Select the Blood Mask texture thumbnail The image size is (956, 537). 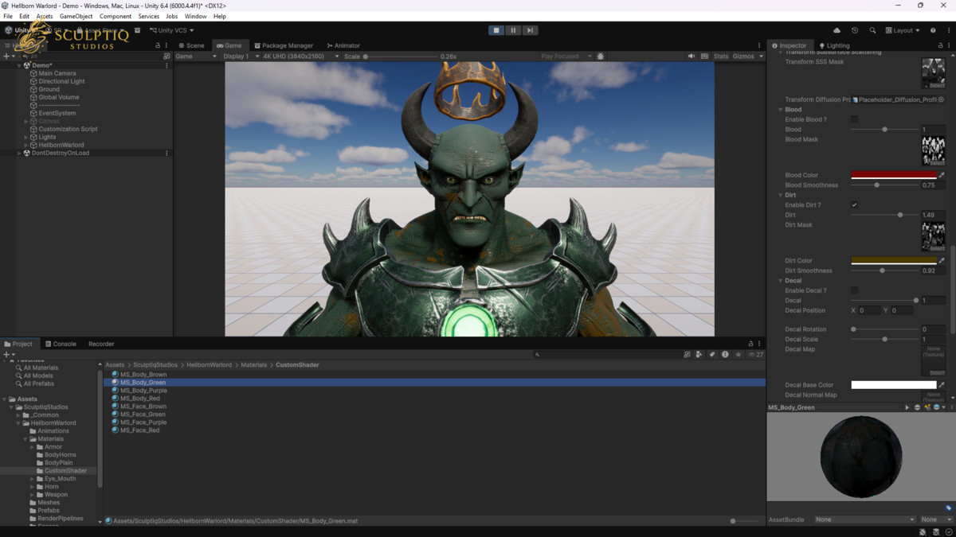pyautogui.click(x=933, y=151)
